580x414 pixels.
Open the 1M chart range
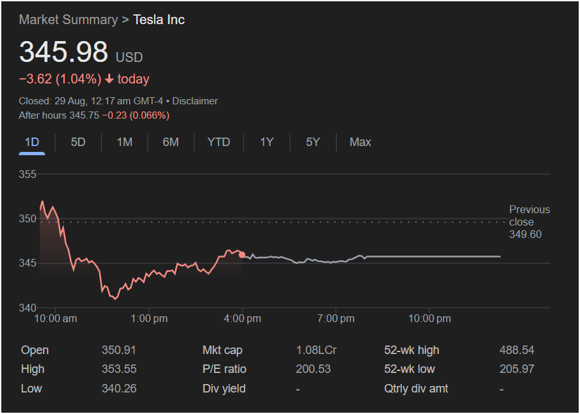point(124,142)
